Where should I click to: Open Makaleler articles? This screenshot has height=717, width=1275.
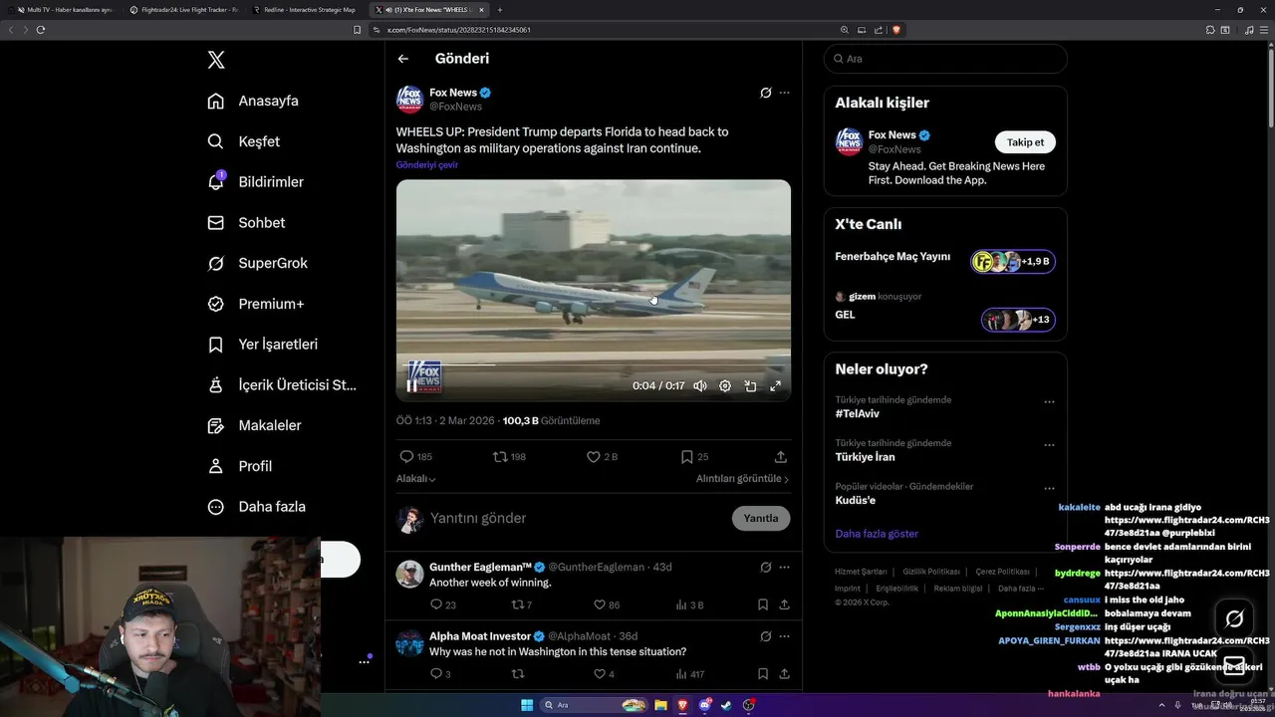pyautogui.click(x=254, y=425)
